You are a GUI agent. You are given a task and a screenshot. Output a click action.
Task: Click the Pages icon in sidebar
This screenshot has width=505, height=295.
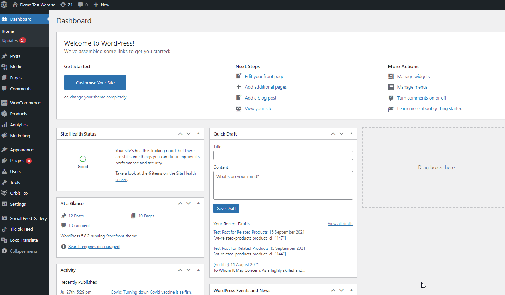(4, 78)
